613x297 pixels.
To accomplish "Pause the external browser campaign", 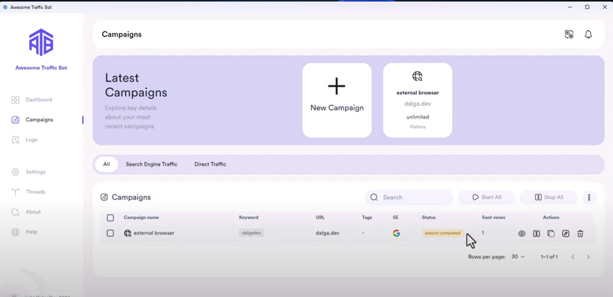I will (x=536, y=233).
